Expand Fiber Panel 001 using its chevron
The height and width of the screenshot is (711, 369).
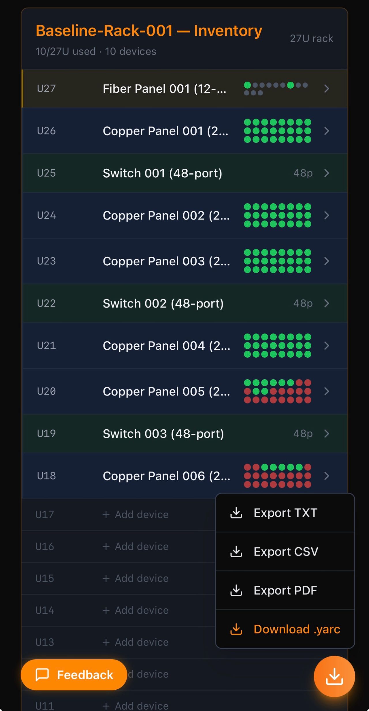[x=326, y=89]
